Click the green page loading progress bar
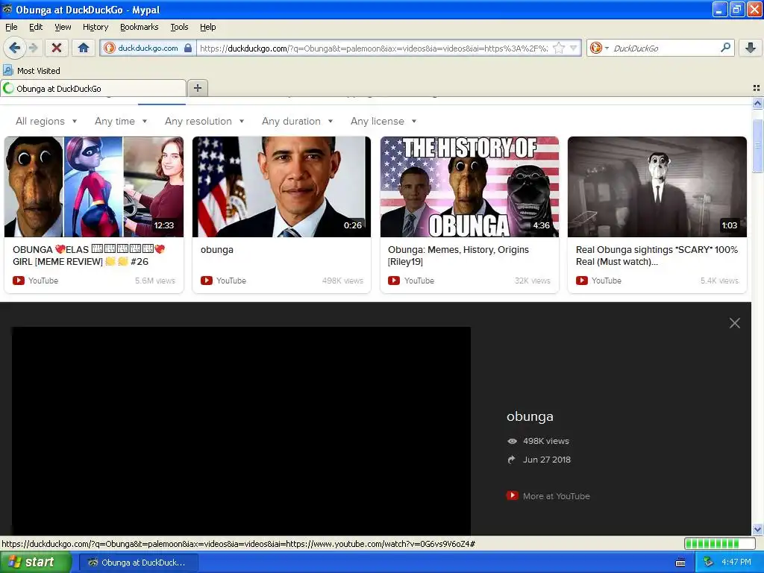The width and height of the screenshot is (764, 573). tap(718, 544)
